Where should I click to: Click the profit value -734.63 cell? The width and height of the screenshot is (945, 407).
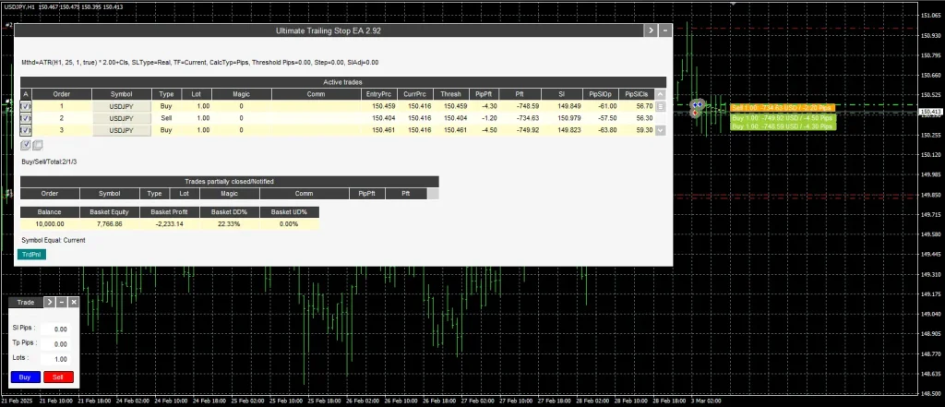click(521, 118)
